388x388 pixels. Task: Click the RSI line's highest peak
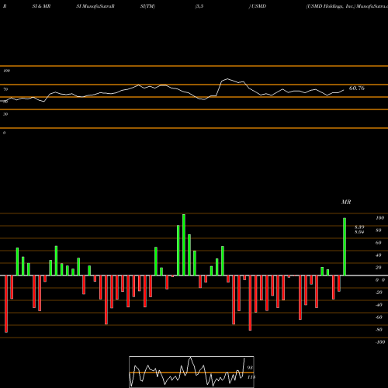(x=227, y=78)
